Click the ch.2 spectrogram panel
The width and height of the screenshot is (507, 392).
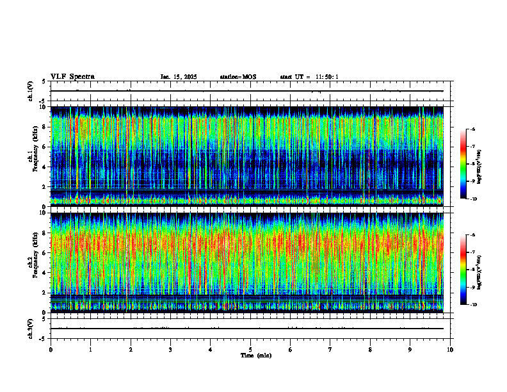pyautogui.click(x=247, y=263)
